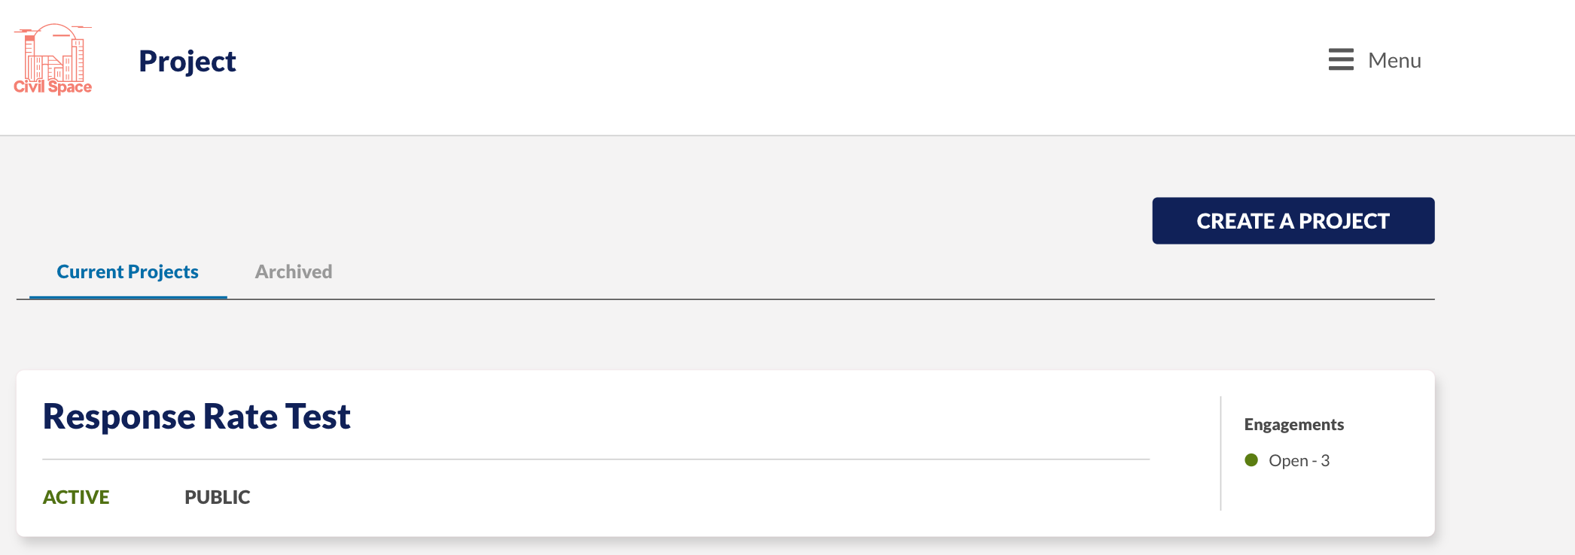1575x555 pixels.
Task: Click the PUBLIC visibility label
Action: [x=218, y=497]
